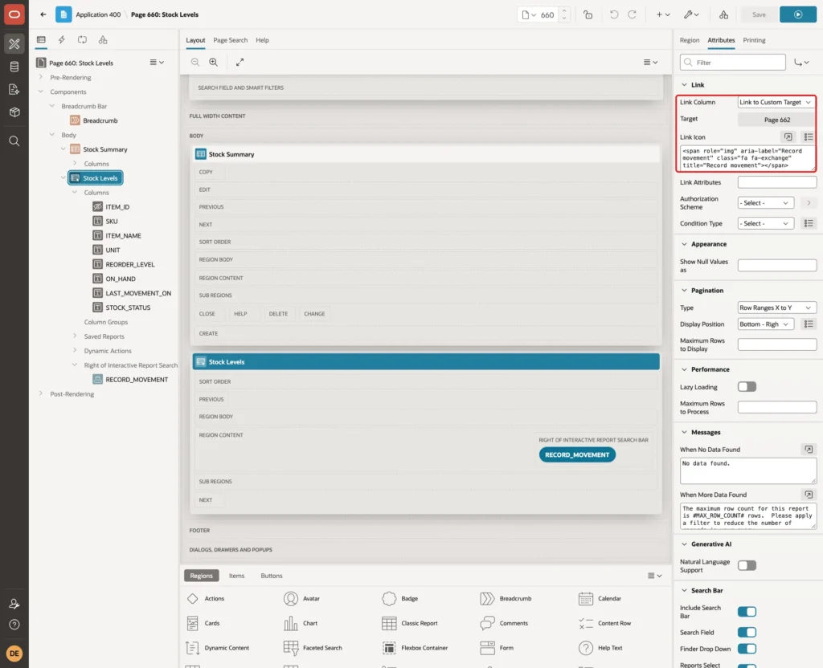Toggle Natural Language Support switch
Image resolution: width=823 pixels, height=668 pixels.
click(x=747, y=565)
